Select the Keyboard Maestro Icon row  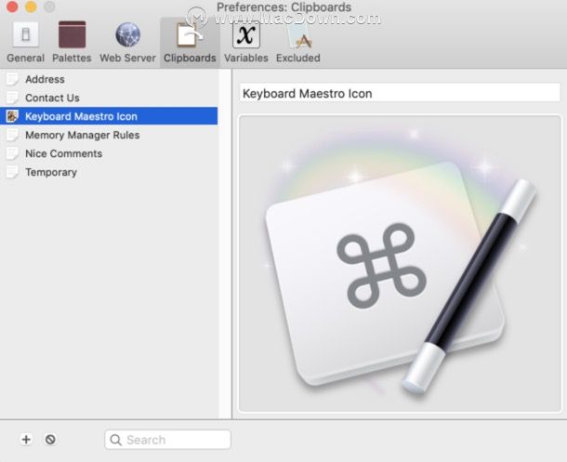109,116
